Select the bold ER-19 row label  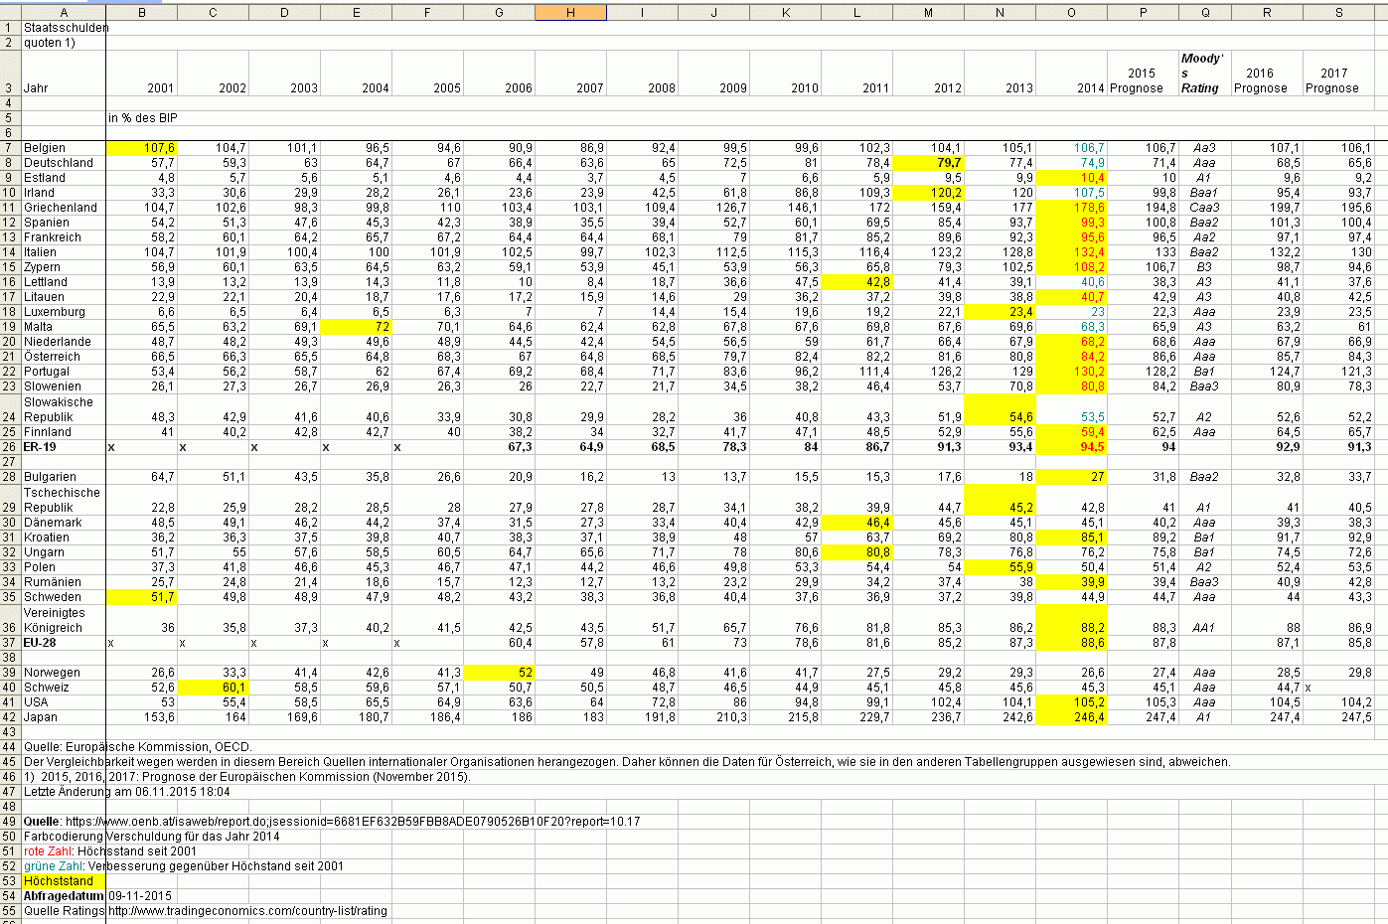41,447
